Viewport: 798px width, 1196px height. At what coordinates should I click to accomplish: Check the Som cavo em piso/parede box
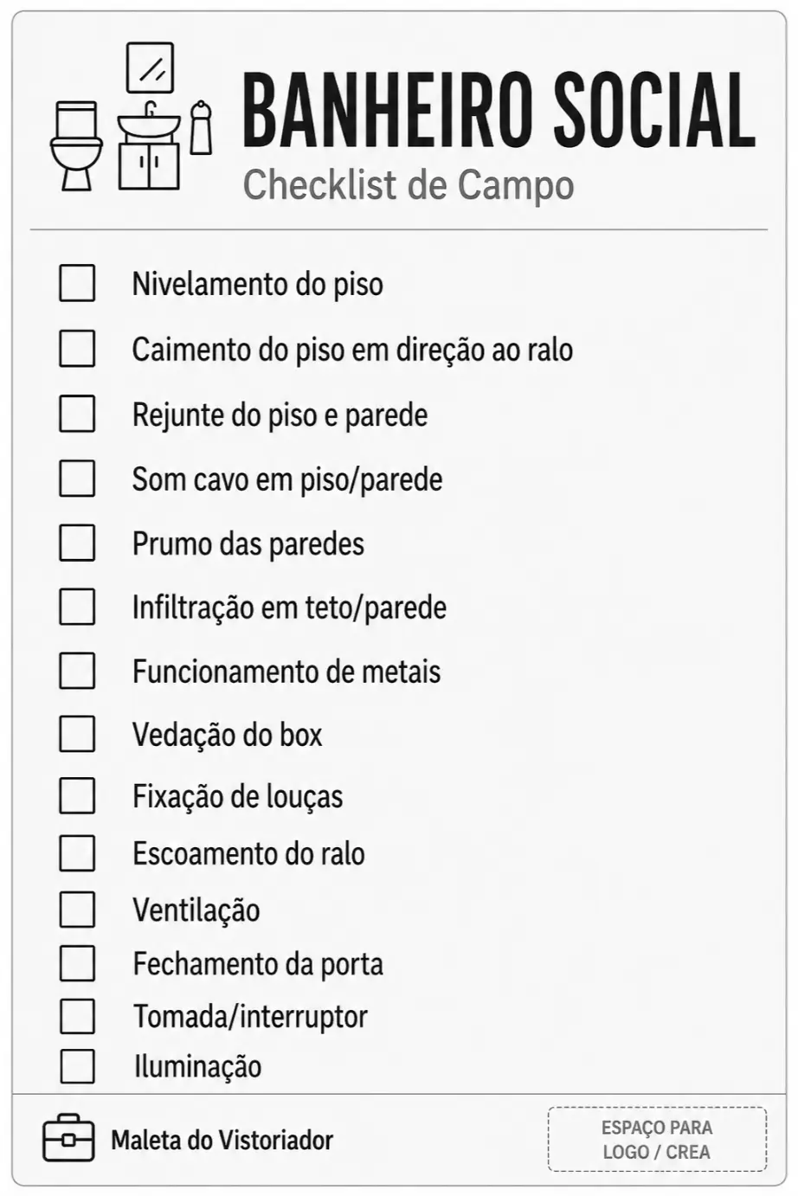point(77,479)
